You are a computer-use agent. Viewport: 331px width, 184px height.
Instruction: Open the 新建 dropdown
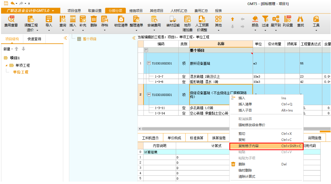[8, 49]
